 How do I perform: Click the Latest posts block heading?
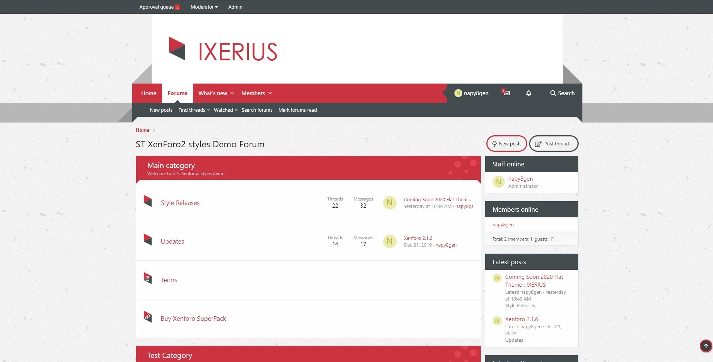(509, 262)
